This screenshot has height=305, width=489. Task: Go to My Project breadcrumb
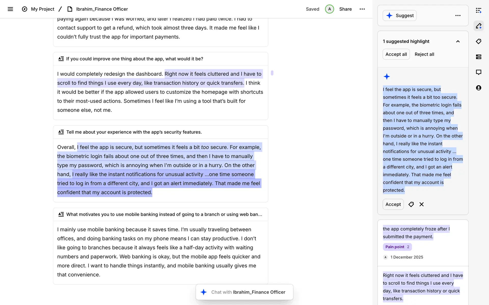tap(43, 9)
